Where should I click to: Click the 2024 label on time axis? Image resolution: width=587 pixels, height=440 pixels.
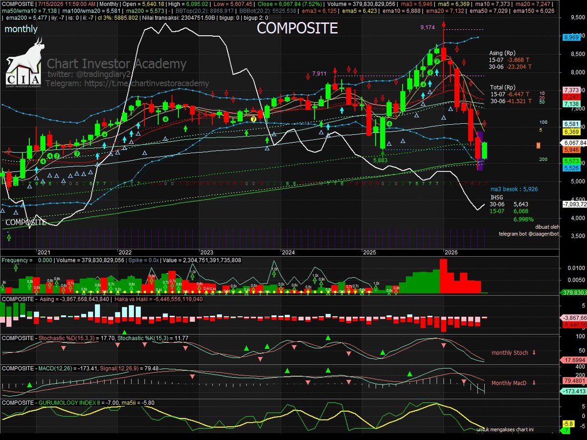pos(287,252)
